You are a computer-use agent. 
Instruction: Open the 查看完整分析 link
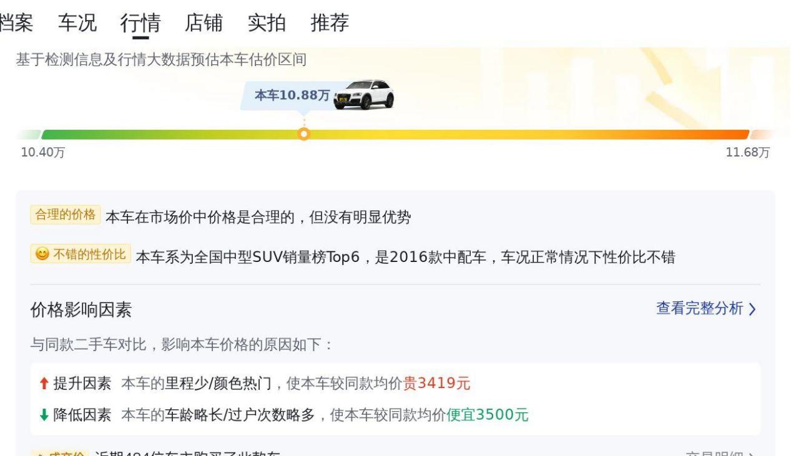click(x=699, y=308)
